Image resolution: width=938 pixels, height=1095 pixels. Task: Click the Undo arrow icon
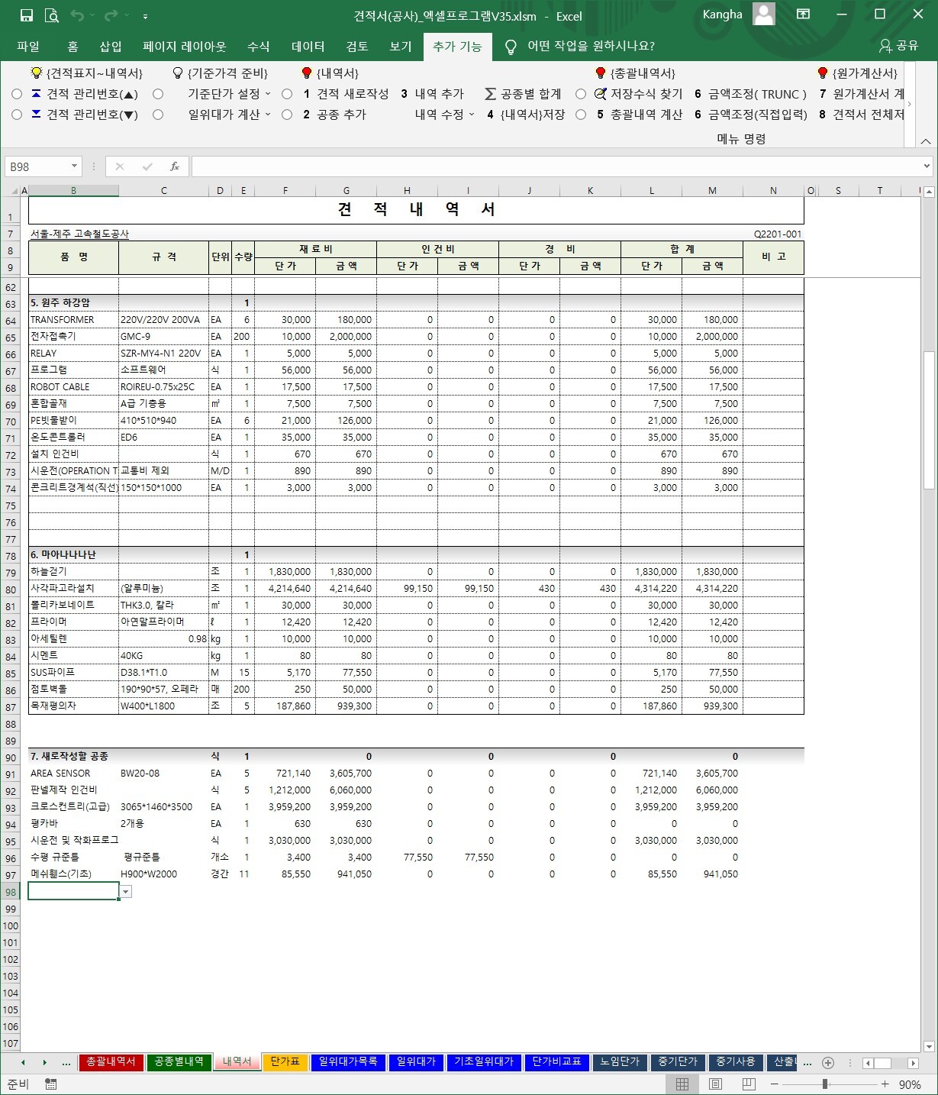click(x=77, y=15)
